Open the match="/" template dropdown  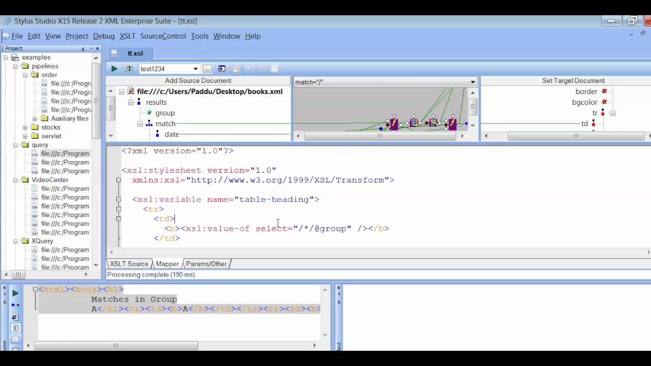click(x=472, y=82)
